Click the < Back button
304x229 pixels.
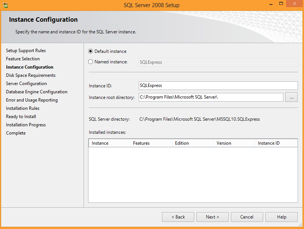click(178, 217)
